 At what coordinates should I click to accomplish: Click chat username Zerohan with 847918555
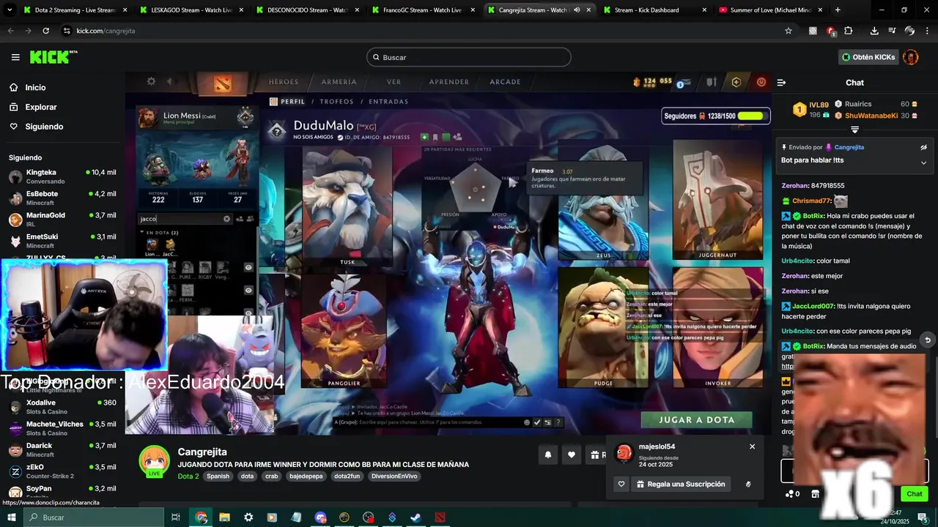(x=794, y=186)
